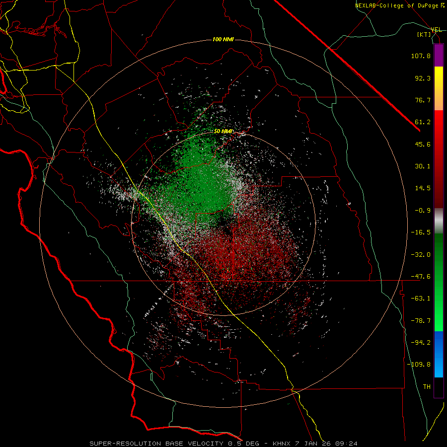
Task: Click the -32.0 scale value
Action: (x=421, y=254)
